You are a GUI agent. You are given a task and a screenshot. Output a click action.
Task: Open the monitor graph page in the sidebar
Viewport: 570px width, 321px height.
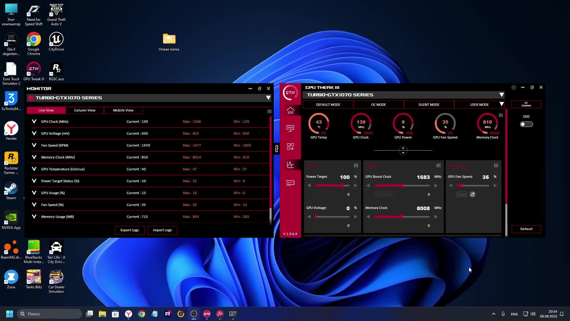click(x=290, y=165)
